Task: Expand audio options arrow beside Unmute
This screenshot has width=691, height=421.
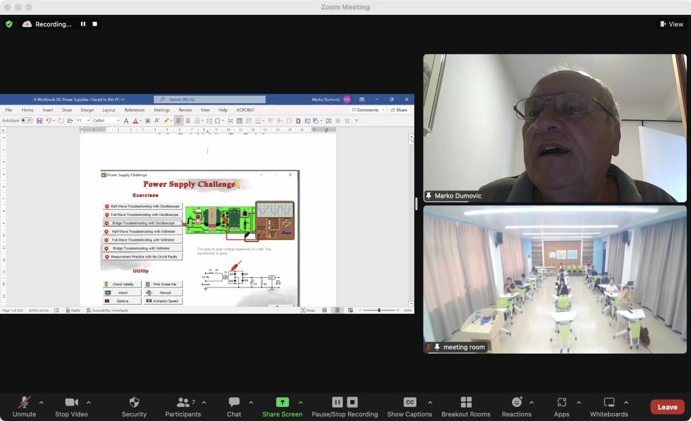Action: [41, 403]
